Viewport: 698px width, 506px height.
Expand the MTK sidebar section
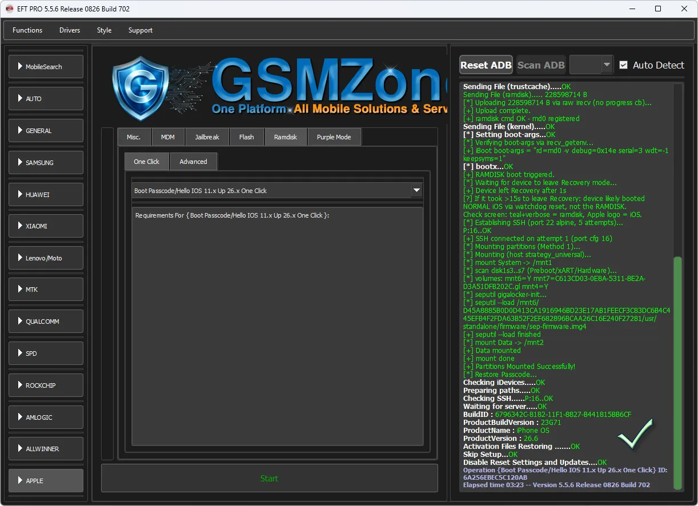coord(46,290)
